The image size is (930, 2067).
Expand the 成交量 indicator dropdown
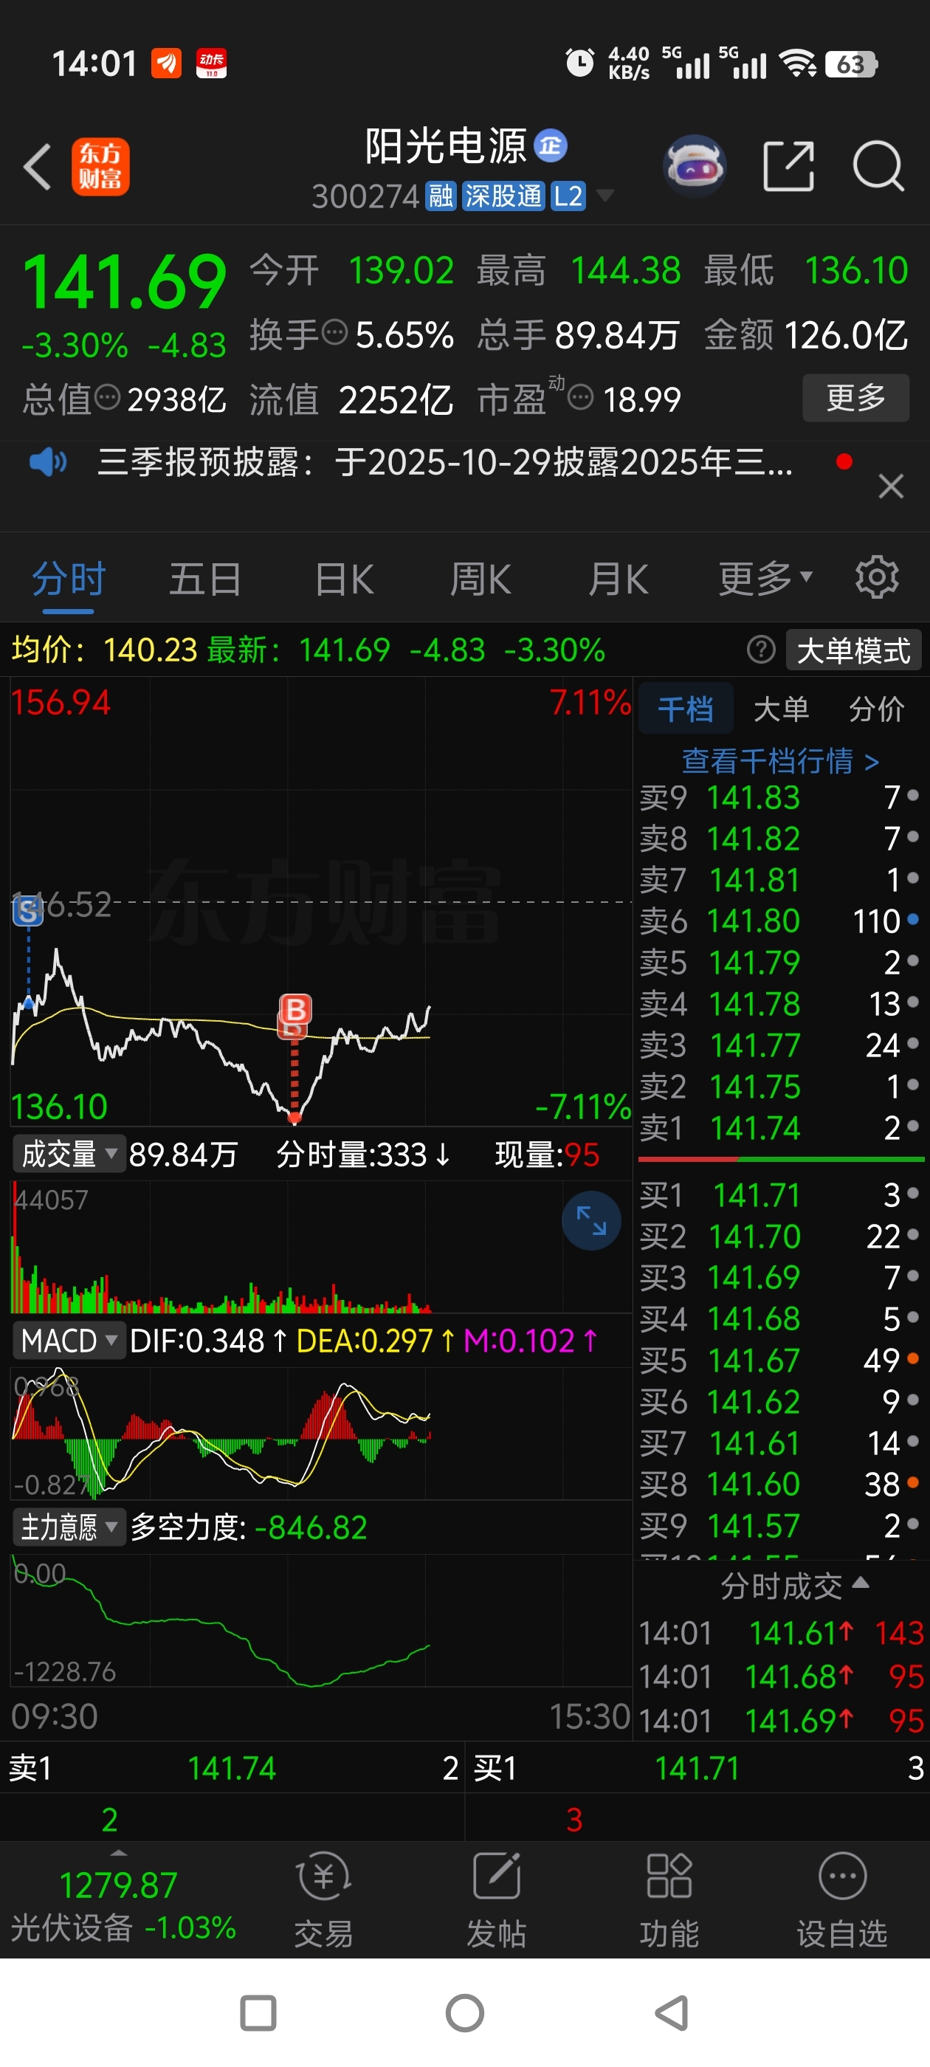click(69, 1155)
